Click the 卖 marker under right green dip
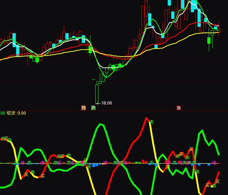228x195 pixels. 197,172
